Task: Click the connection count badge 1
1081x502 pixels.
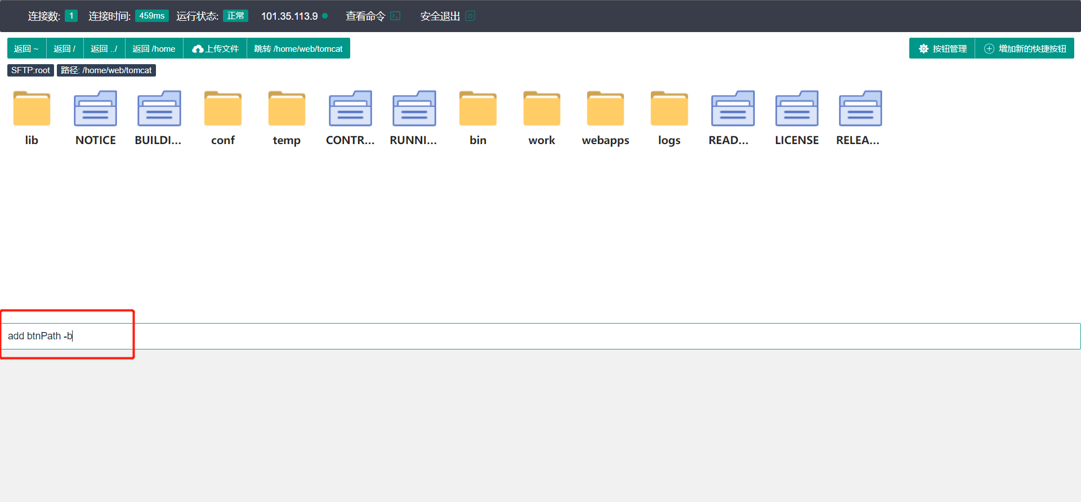Action: (x=71, y=16)
